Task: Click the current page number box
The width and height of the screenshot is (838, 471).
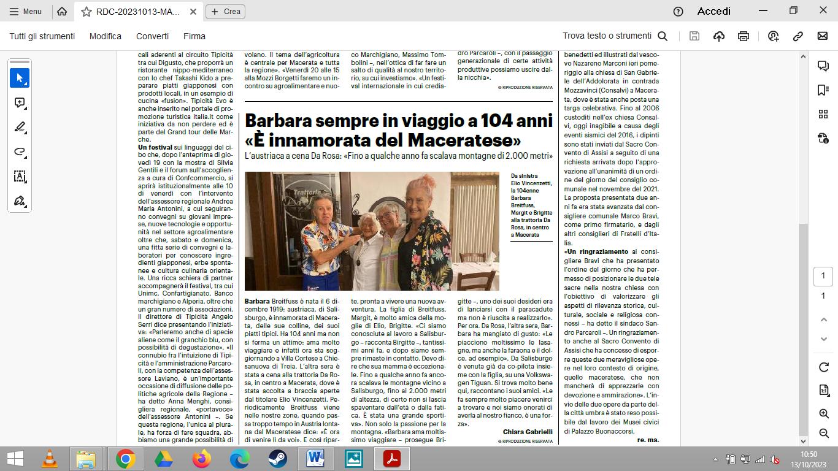Action: coord(823,276)
